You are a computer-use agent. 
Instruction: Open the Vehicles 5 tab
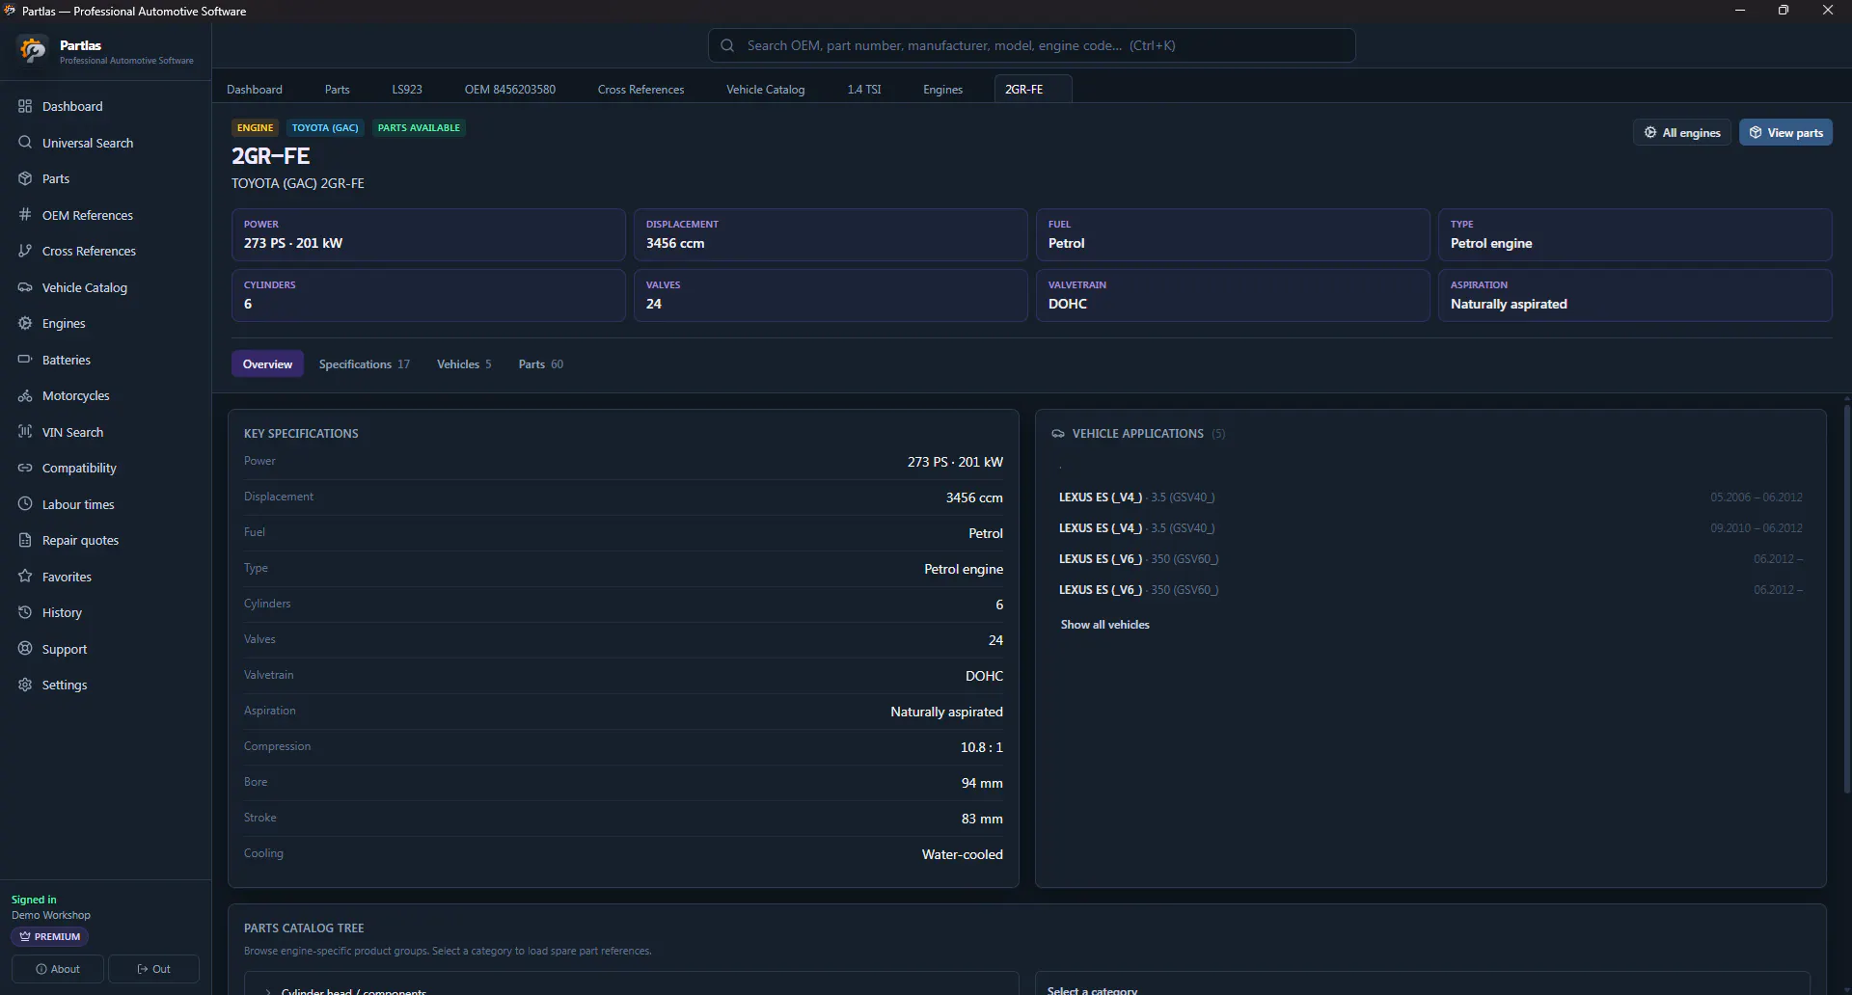(x=464, y=363)
